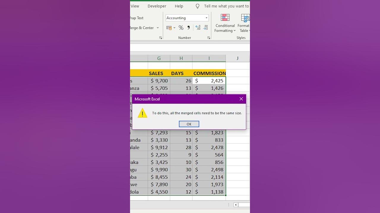Select days cell 30
The width and height of the screenshot is (380, 213).
pos(181,170)
